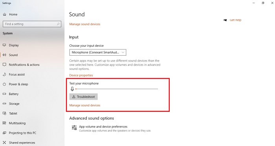Click the top Manage sound devices link

tap(85, 24)
